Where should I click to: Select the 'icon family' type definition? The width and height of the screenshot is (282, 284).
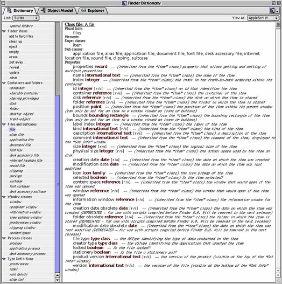click(18, 274)
